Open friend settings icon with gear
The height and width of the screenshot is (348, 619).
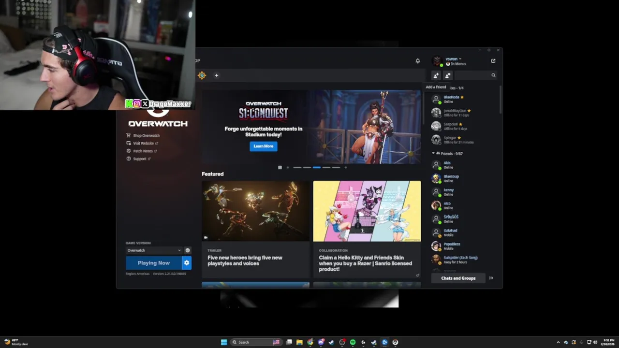(x=448, y=75)
